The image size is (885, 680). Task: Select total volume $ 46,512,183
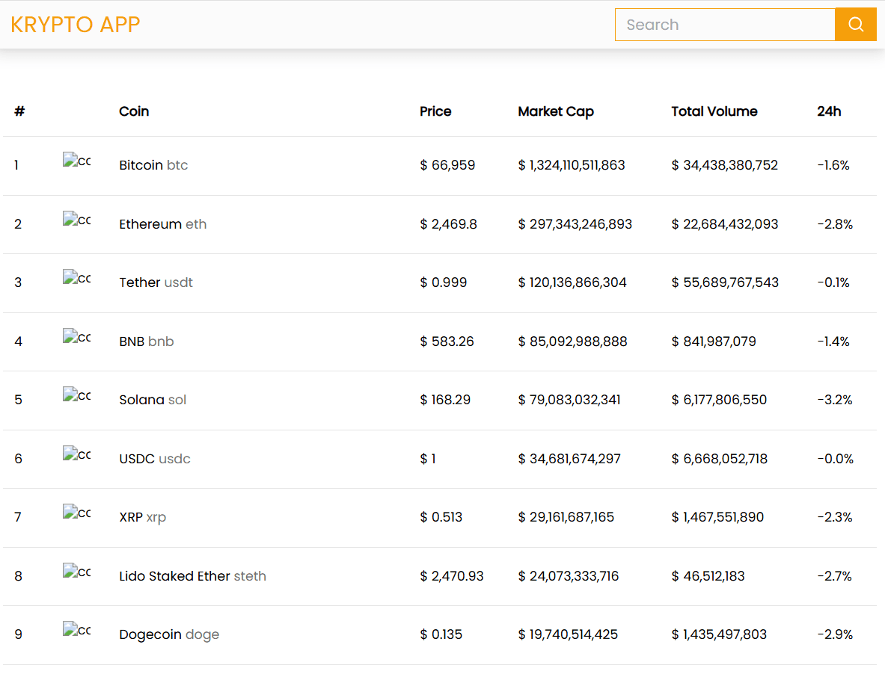coord(708,575)
